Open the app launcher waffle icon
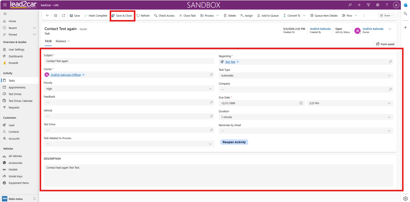410x202 pixels. 5,5
